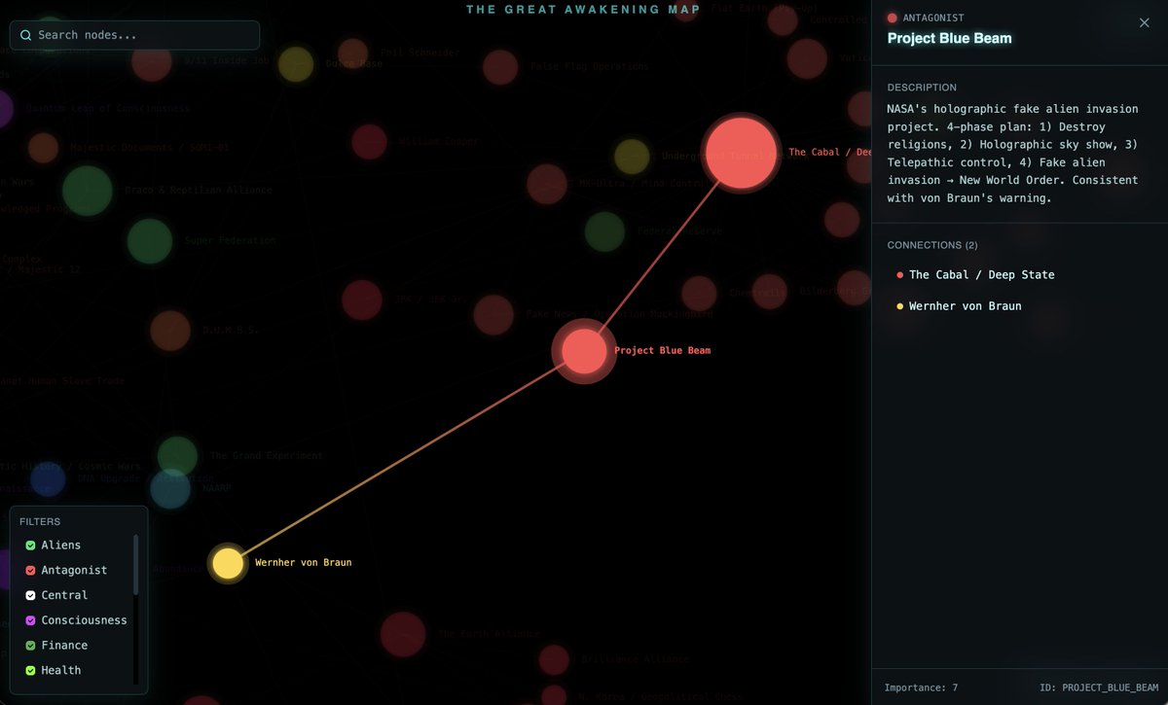
Task: Select the dimmed Federal Reserve node
Action: coord(604,231)
